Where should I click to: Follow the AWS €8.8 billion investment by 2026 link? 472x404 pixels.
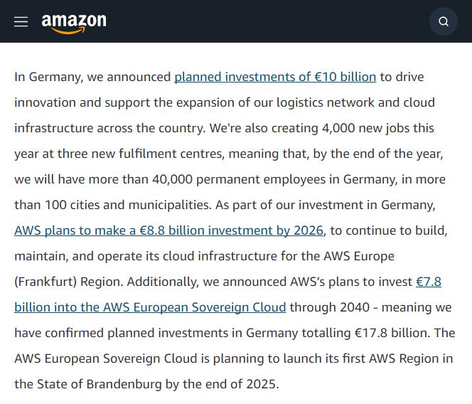click(x=168, y=230)
